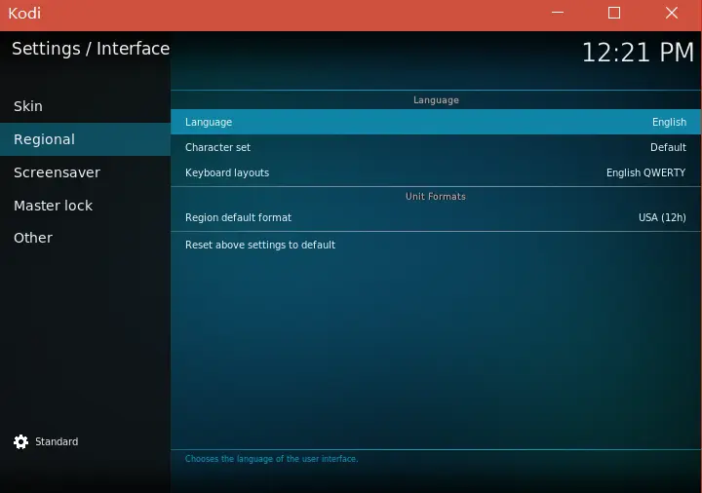
Task: Click the USA (12h) region value
Action: (x=662, y=218)
